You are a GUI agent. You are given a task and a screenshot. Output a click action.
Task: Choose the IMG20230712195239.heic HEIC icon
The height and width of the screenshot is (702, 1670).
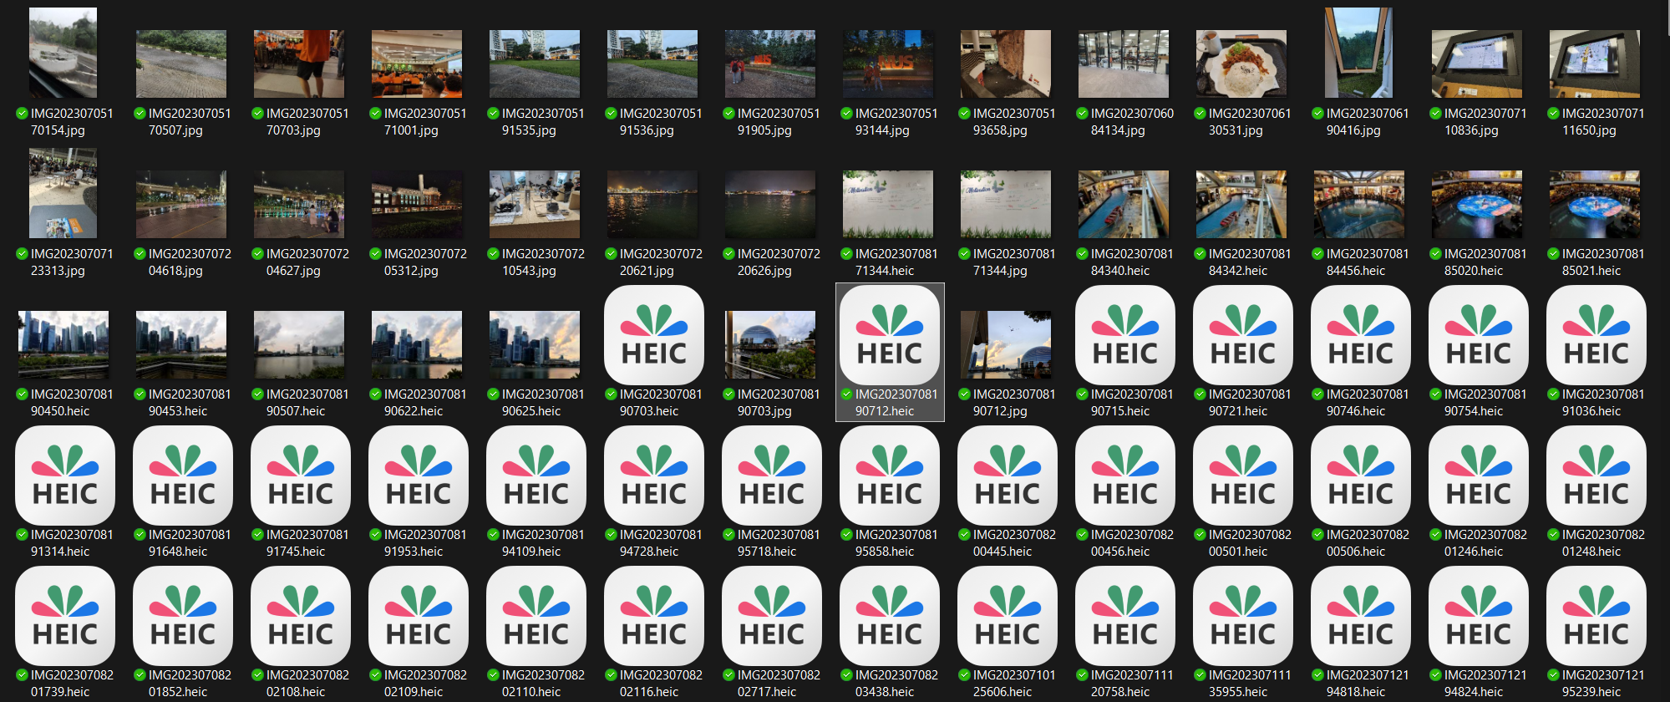pyautogui.click(x=1596, y=617)
